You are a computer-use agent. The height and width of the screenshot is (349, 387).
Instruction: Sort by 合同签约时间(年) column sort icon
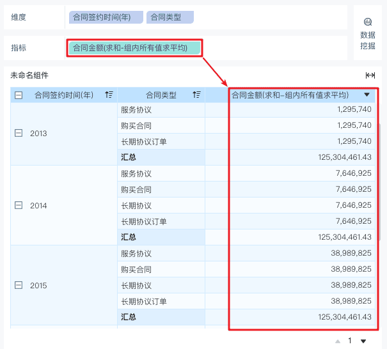(x=109, y=95)
